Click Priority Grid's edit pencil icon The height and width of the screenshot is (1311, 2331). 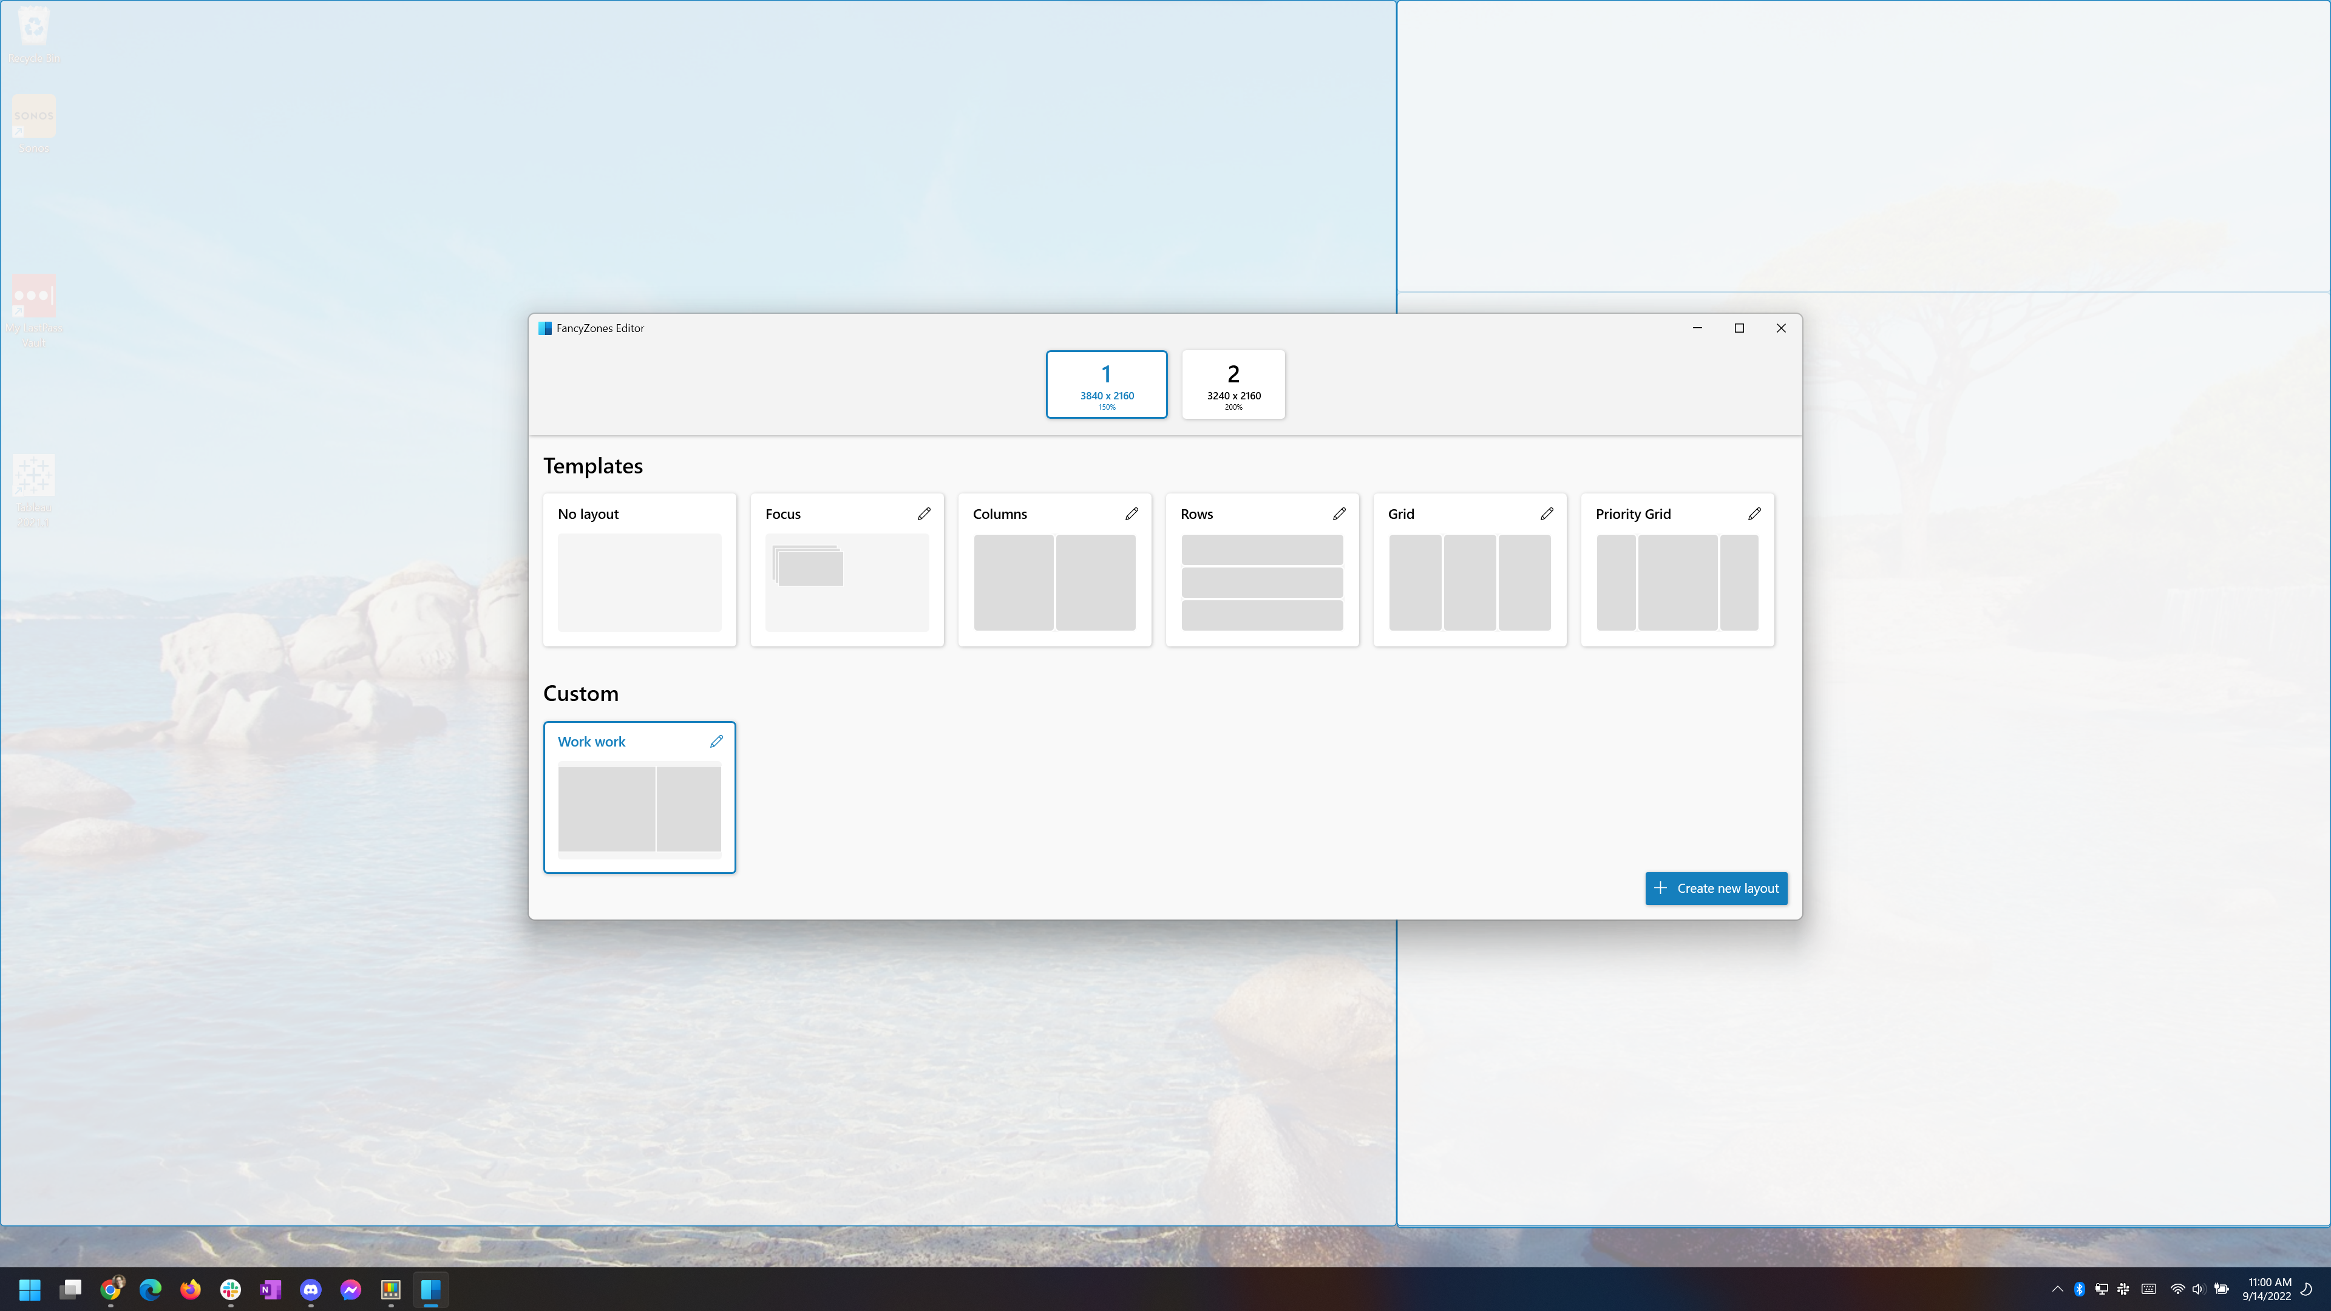pyautogui.click(x=1754, y=514)
